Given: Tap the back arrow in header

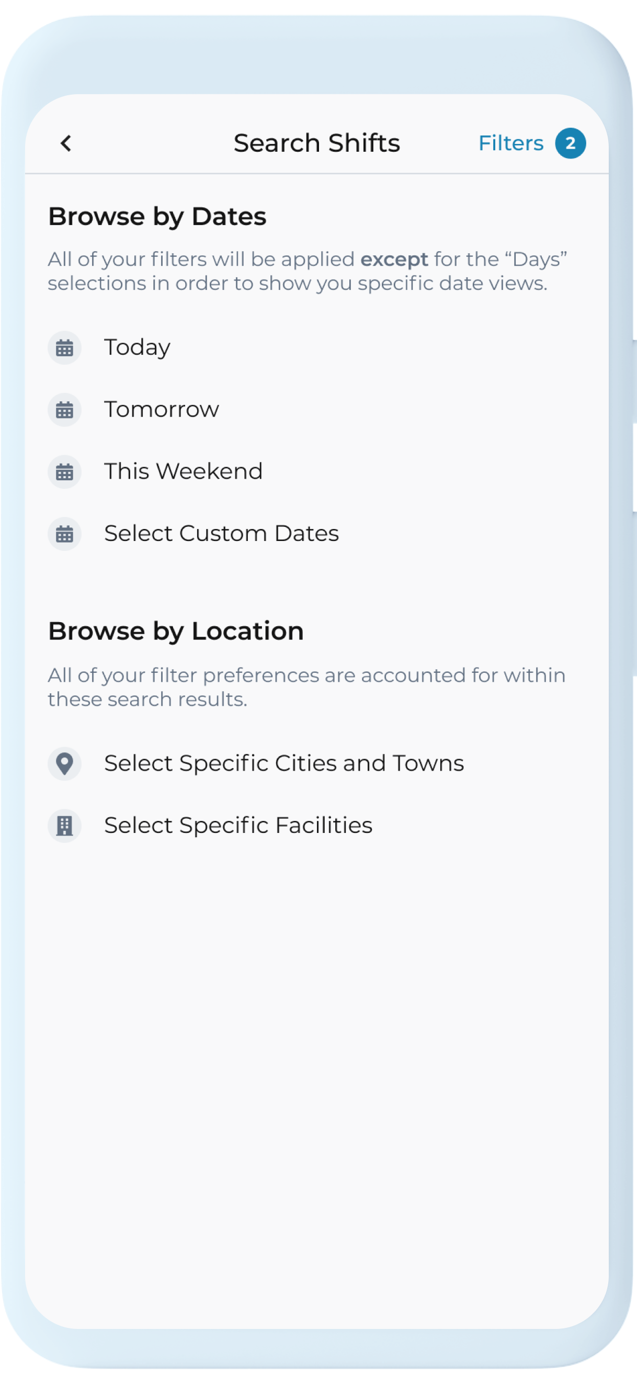Looking at the screenshot, I should (66, 143).
